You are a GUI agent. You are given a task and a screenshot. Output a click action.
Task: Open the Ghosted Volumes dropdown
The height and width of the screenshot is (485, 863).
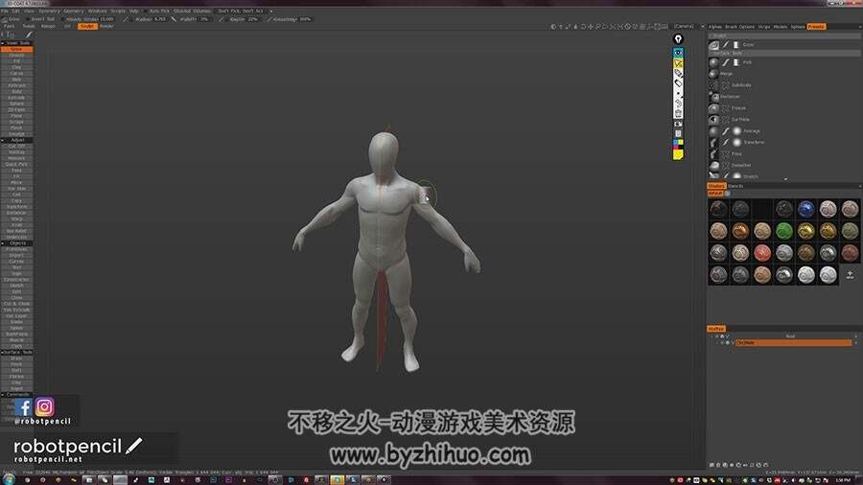pos(193,11)
